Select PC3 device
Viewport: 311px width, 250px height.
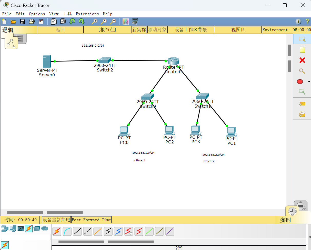pyautogui.click(x=196, y=130)
